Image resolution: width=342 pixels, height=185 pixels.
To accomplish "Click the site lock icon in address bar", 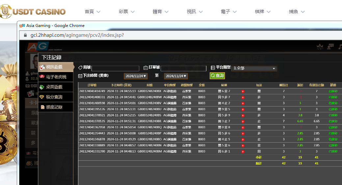I will tap(25, 35).
